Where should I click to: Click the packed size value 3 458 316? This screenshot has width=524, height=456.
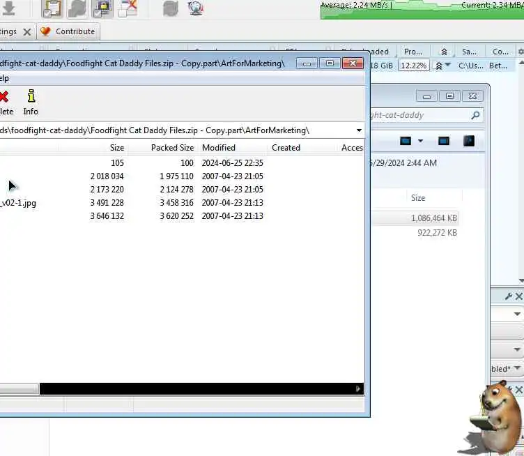coord(176,203)
